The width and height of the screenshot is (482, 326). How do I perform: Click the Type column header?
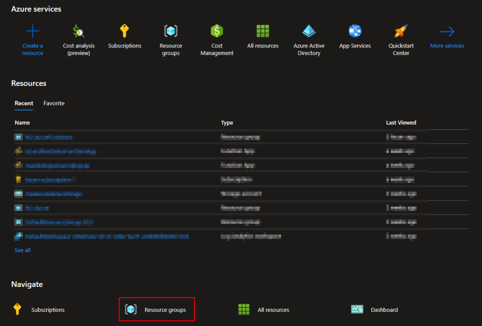pyautogui.click(x=227, y=123)
